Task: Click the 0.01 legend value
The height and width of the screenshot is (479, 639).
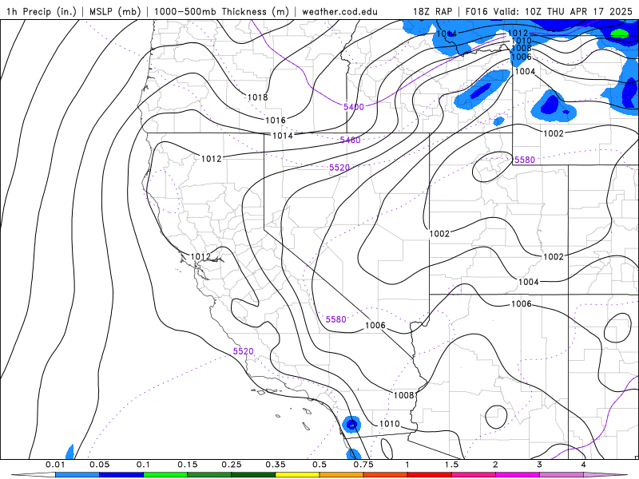Action: tap(55, 465)
